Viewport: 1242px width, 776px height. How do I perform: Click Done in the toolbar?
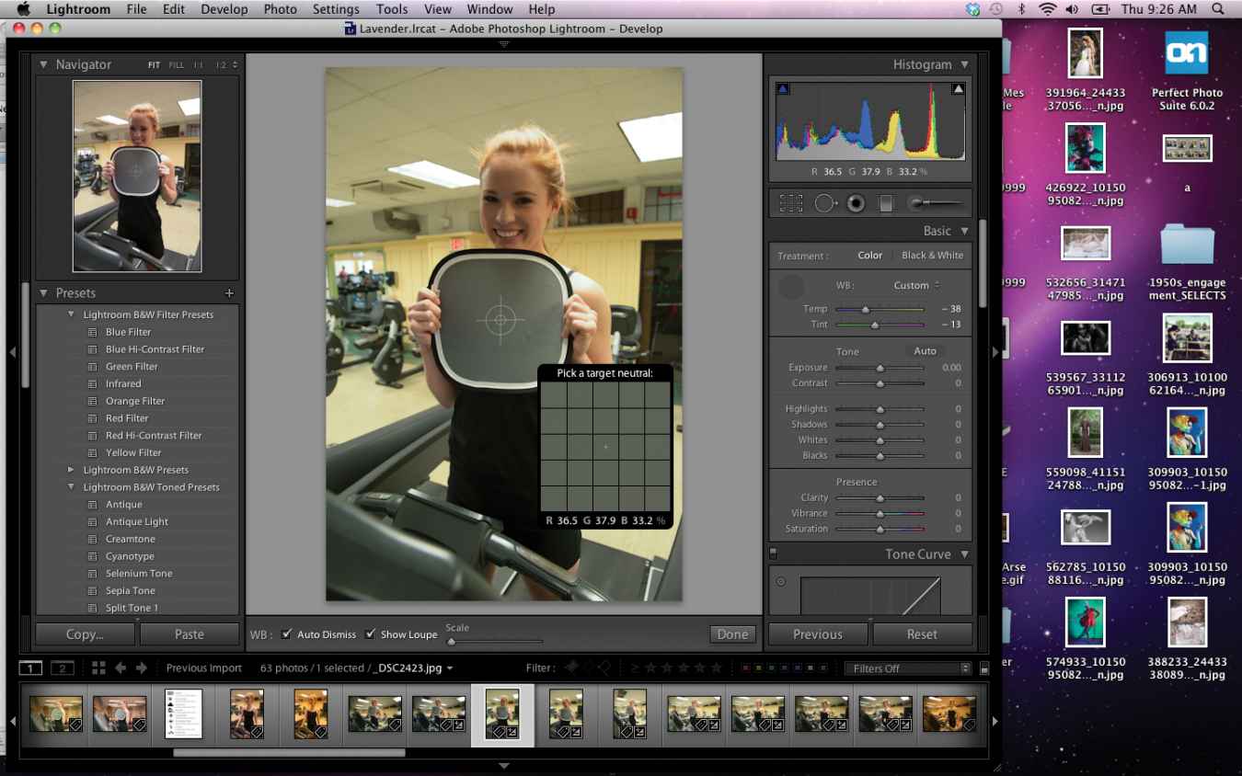732,634
